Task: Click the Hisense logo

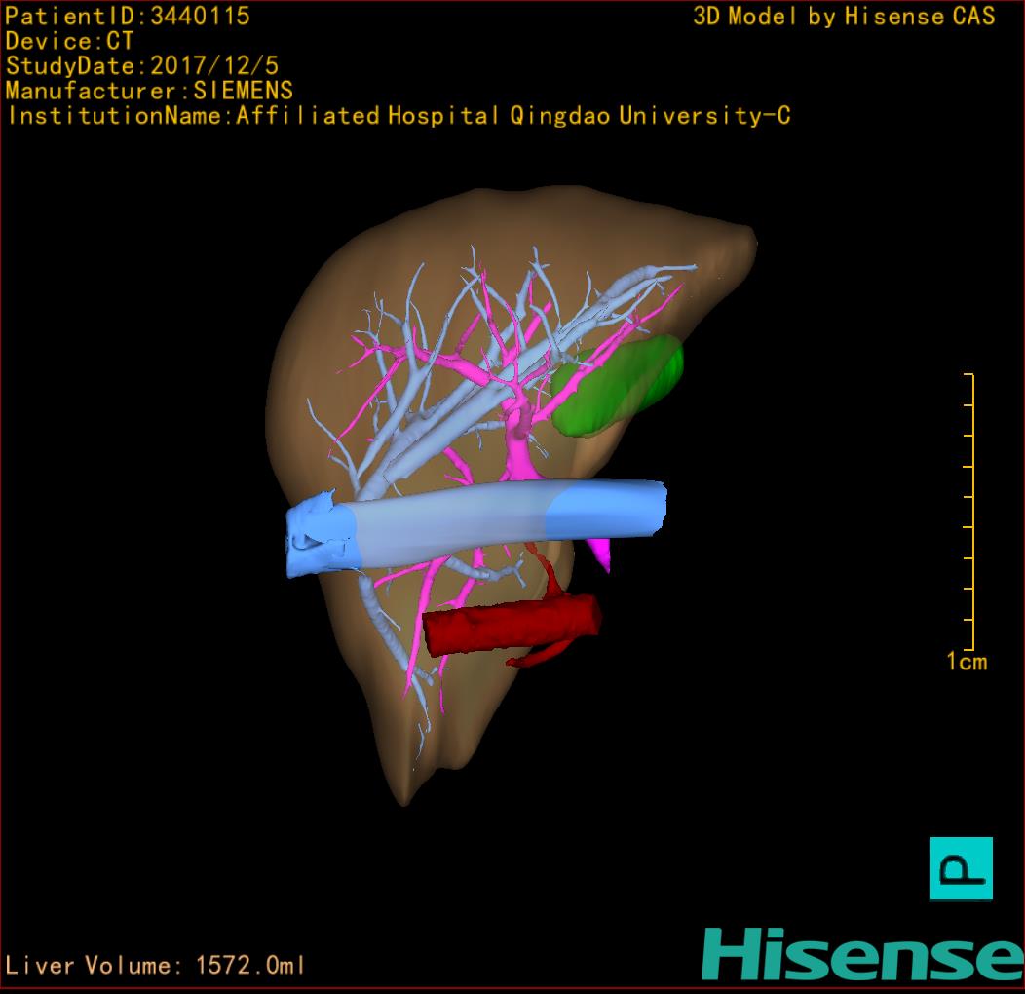Action: pyautogui.click(x=863, y=954)
